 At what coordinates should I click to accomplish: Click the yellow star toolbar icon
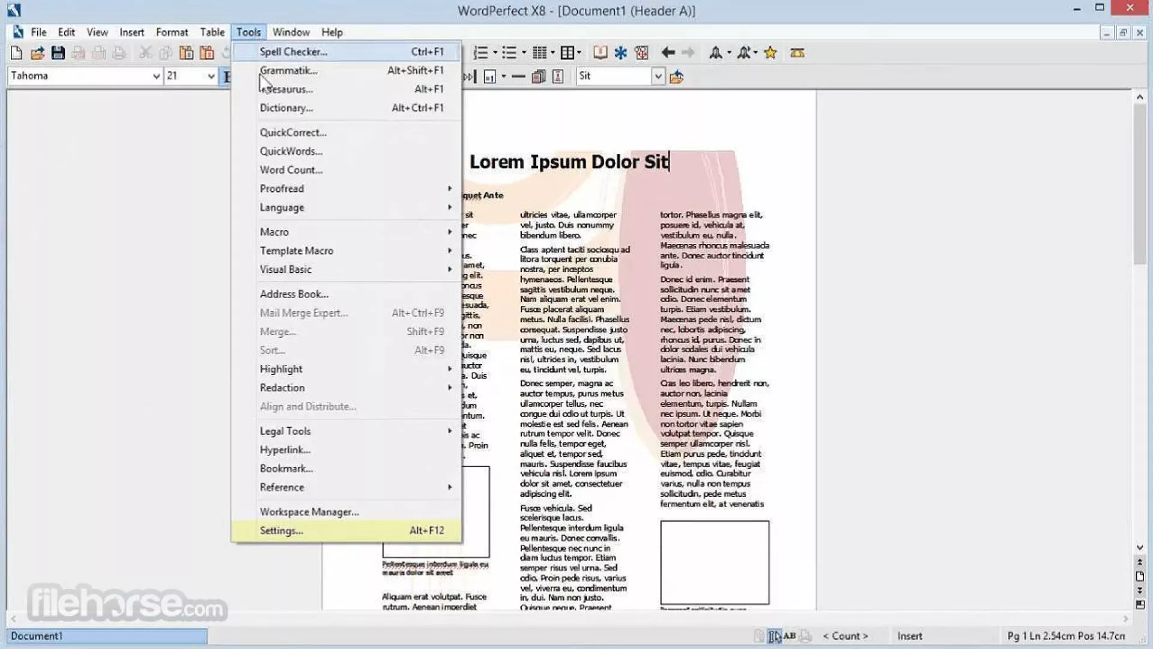pyautogui.click(x=770, y=53)
